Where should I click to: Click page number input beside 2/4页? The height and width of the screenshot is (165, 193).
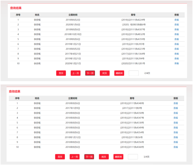coord(134,73)
